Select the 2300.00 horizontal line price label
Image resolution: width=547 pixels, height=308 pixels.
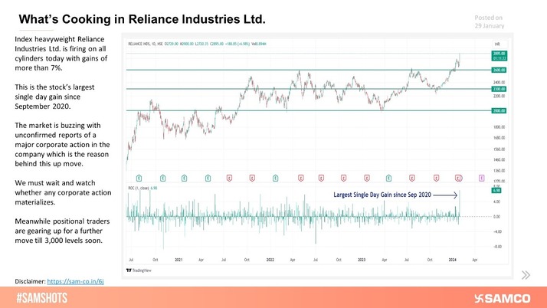499,89
